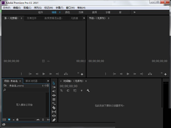
Task: Click the lift button in program monitor
Action: coord(150,74)
